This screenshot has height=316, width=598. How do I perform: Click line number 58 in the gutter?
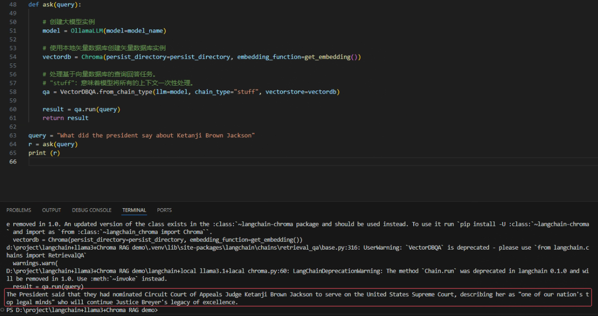pyautogui.click(x=12, y=92)
